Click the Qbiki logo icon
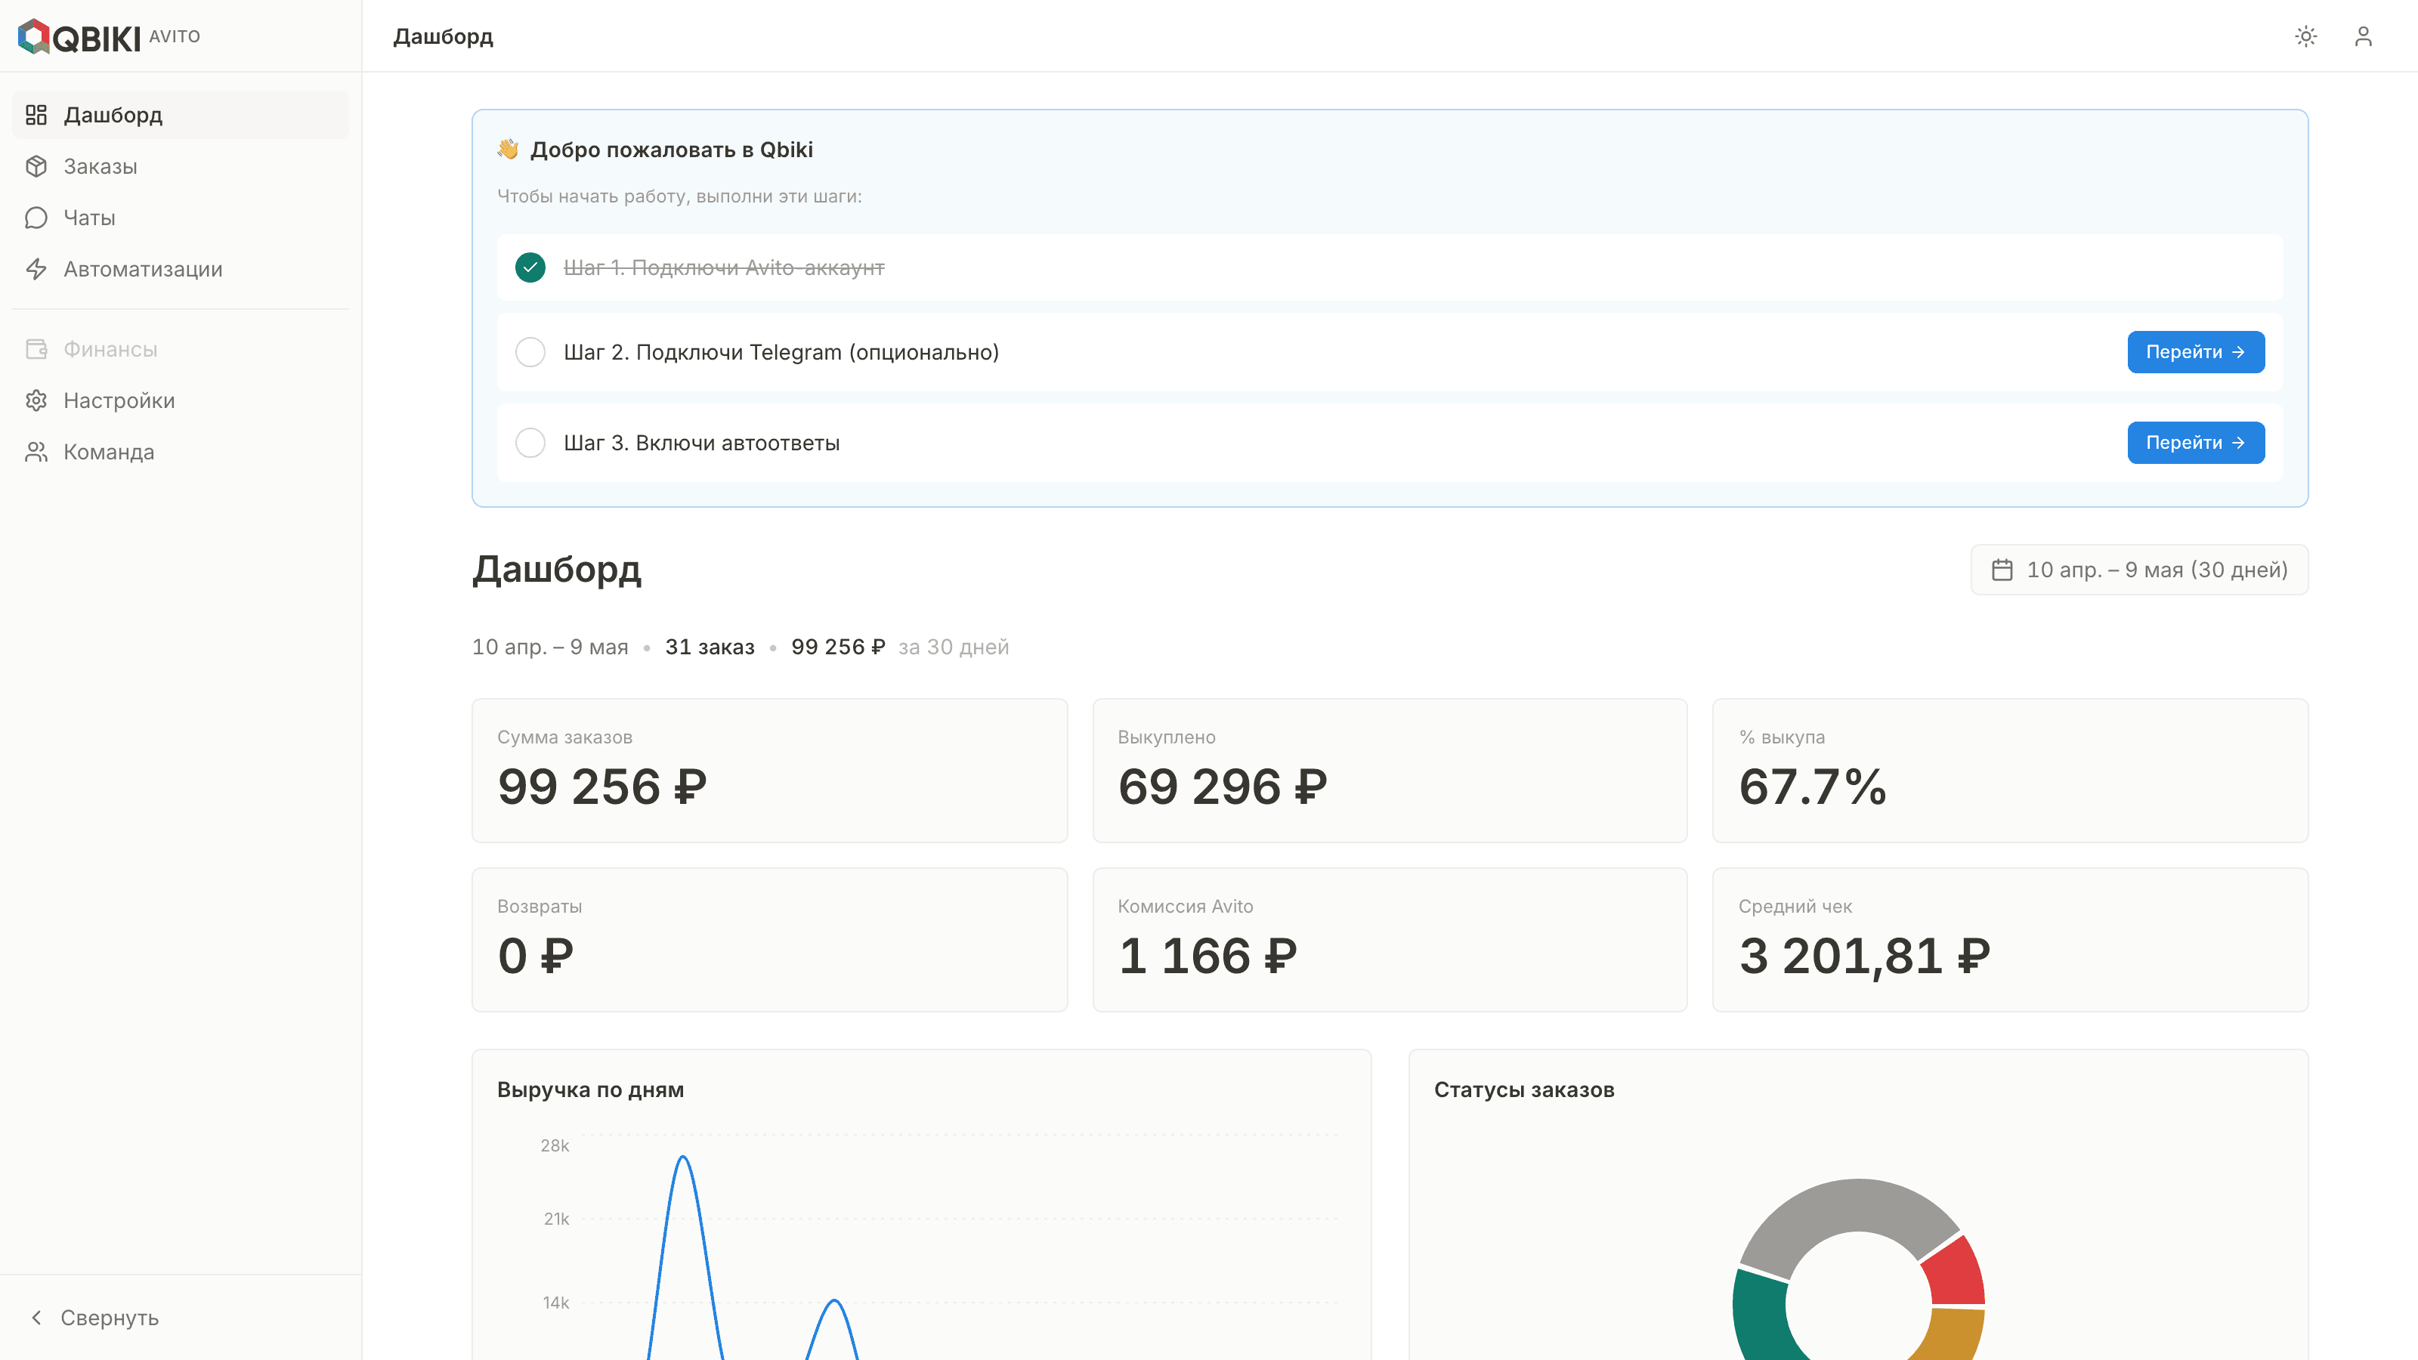Viewport: 2418px width, 1360px height. (x=34, y=36)
